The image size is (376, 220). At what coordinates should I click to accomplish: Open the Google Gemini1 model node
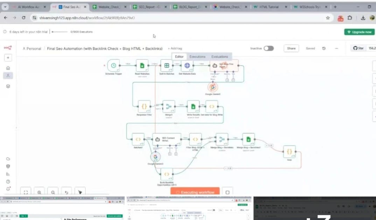(x=213, y=87)
